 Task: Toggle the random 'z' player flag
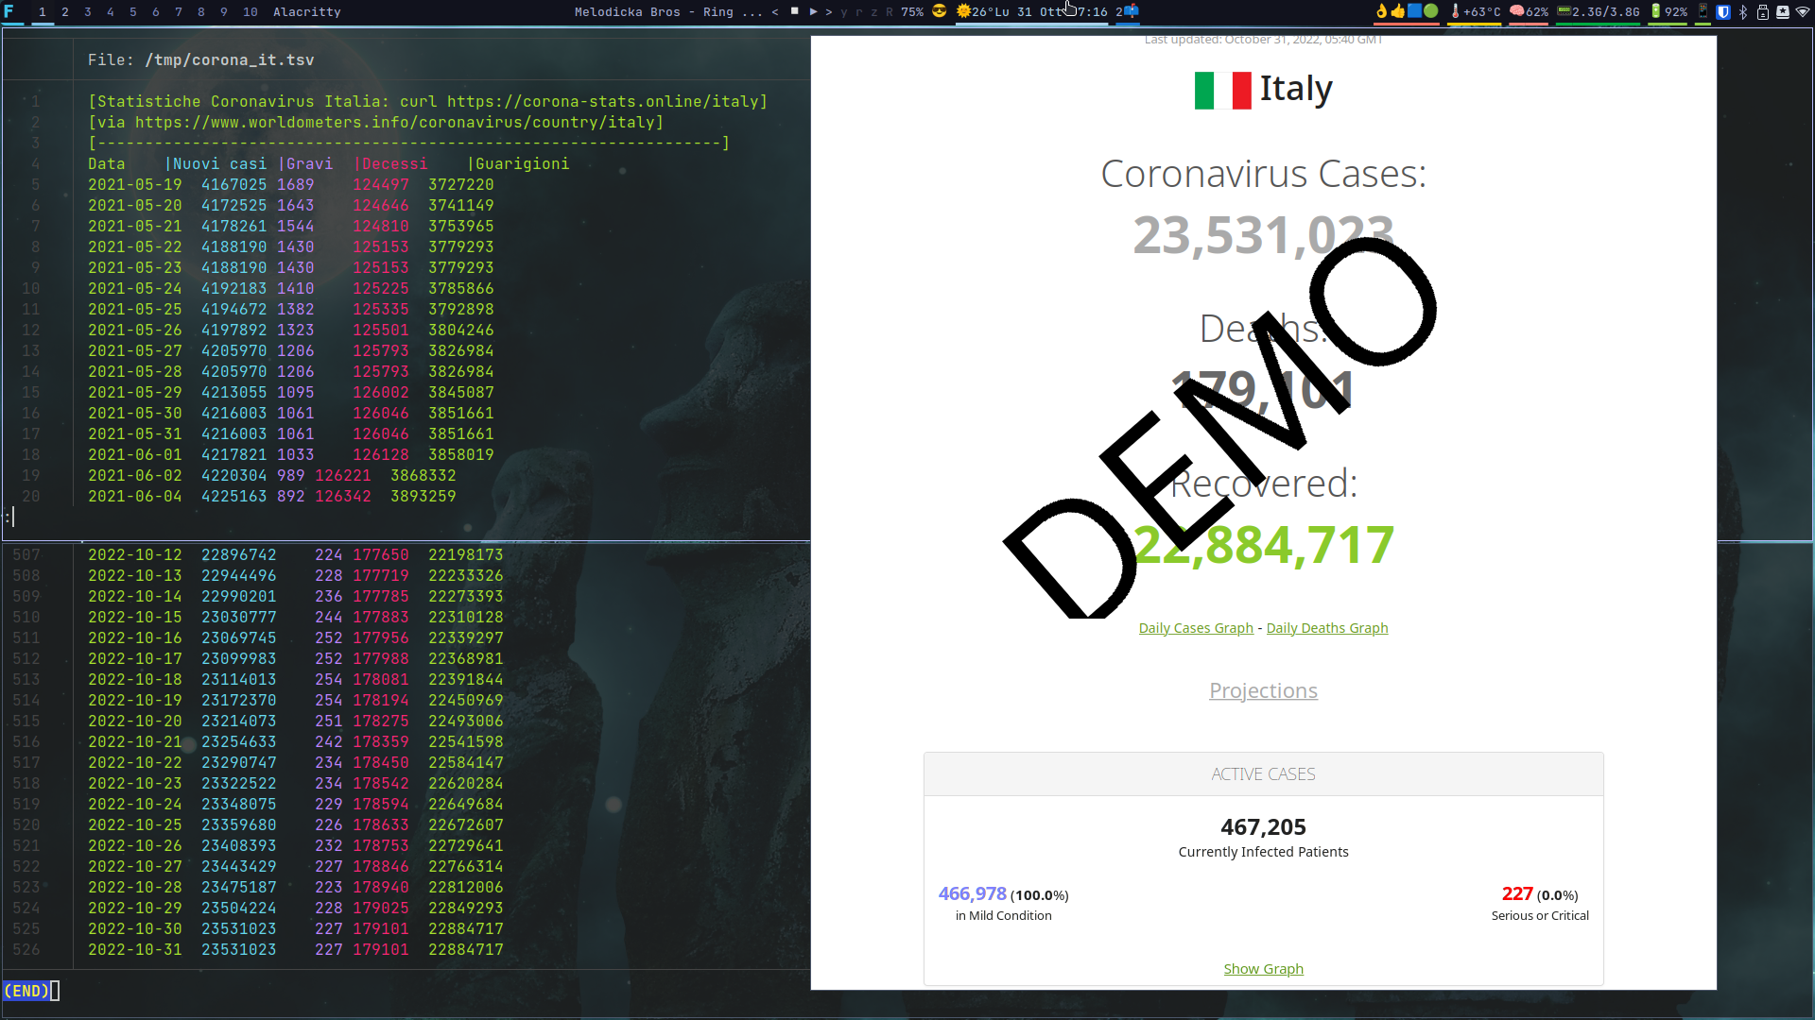(874, 12)
